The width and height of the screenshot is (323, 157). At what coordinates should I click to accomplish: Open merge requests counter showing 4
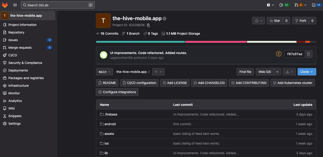(x=301, y=5)
